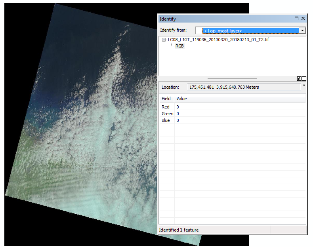Select the RGB tree item
Viewport: 313px width, 247px height.
179,46
